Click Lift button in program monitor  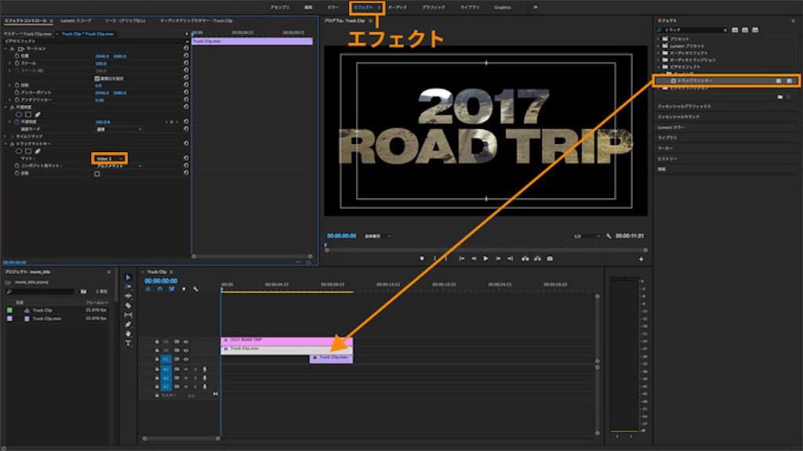[525, 258]
